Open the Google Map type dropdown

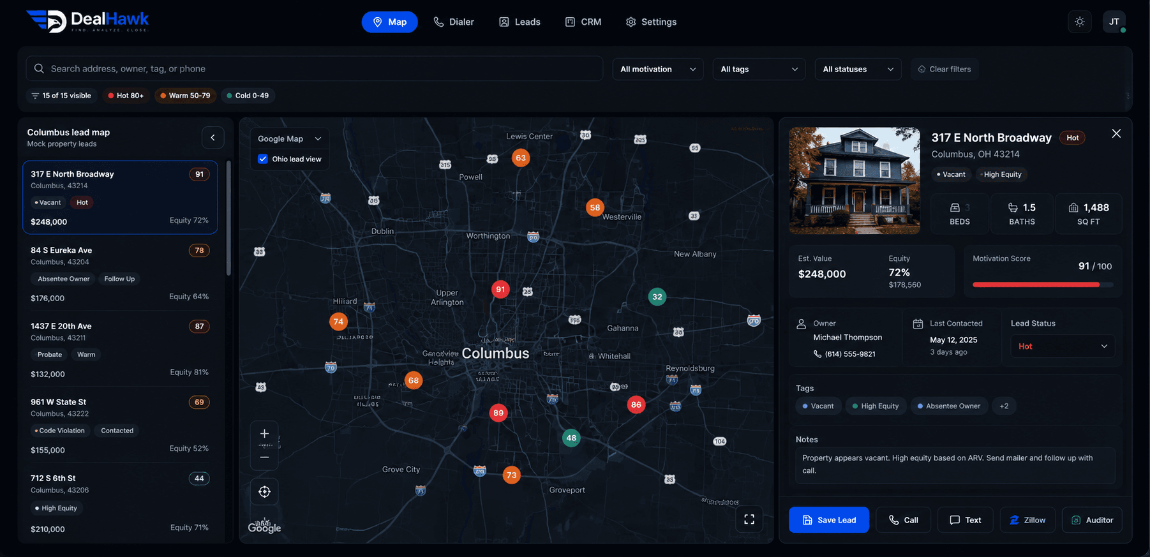pos(290,138)
